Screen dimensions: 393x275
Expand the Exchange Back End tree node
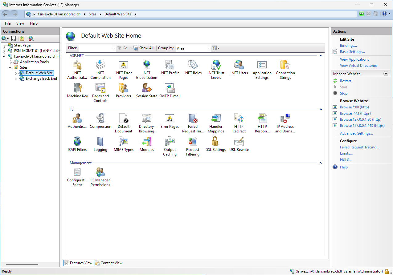pos(16,79)
